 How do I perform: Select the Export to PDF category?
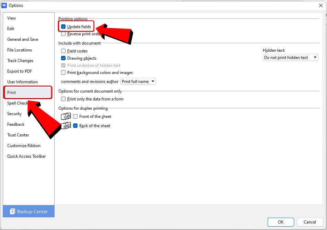point(19,71)
